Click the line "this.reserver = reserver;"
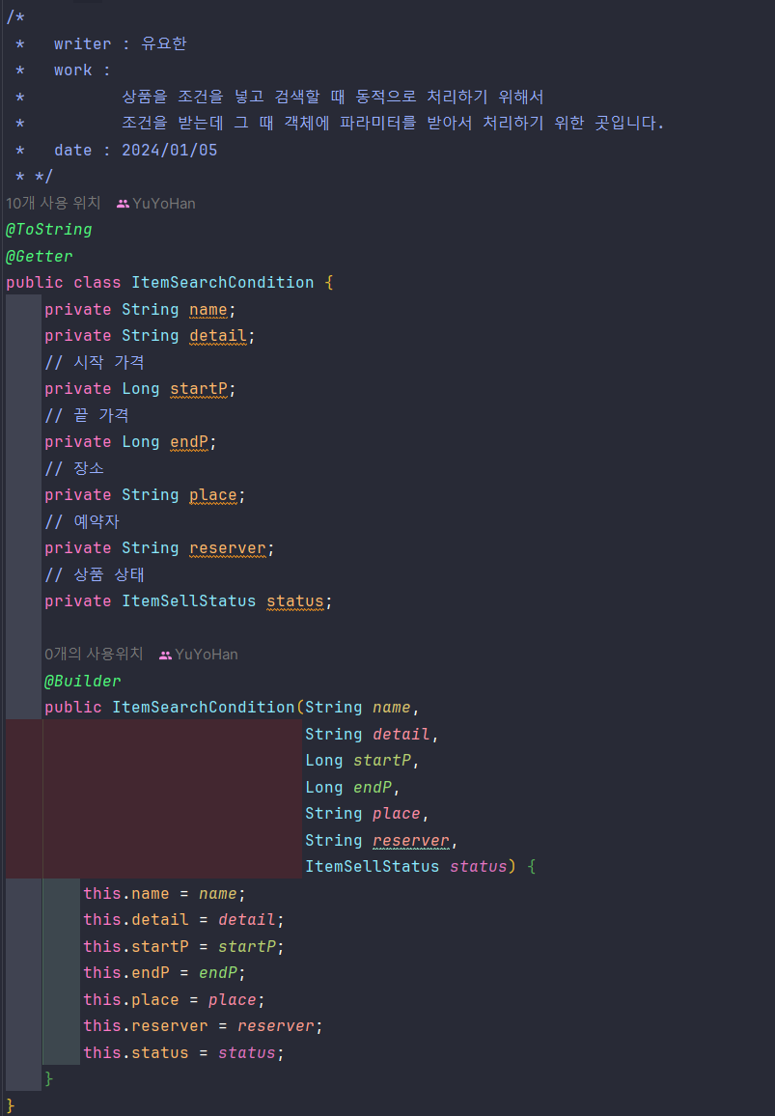The width and height of the screenshot is (775, 1116). 203,1026
